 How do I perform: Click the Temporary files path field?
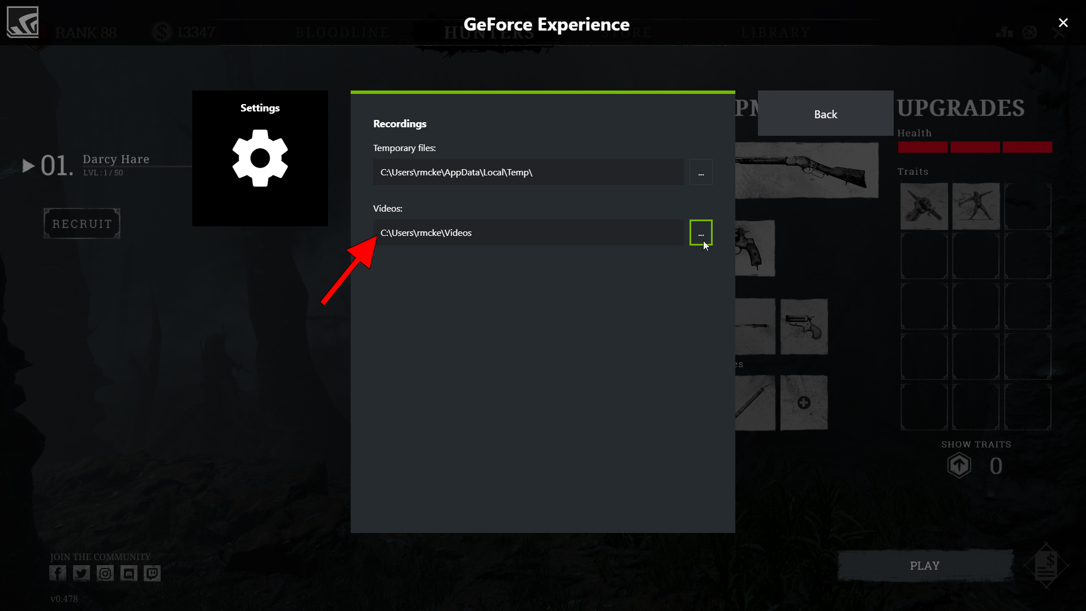click(x=528, y=172)
